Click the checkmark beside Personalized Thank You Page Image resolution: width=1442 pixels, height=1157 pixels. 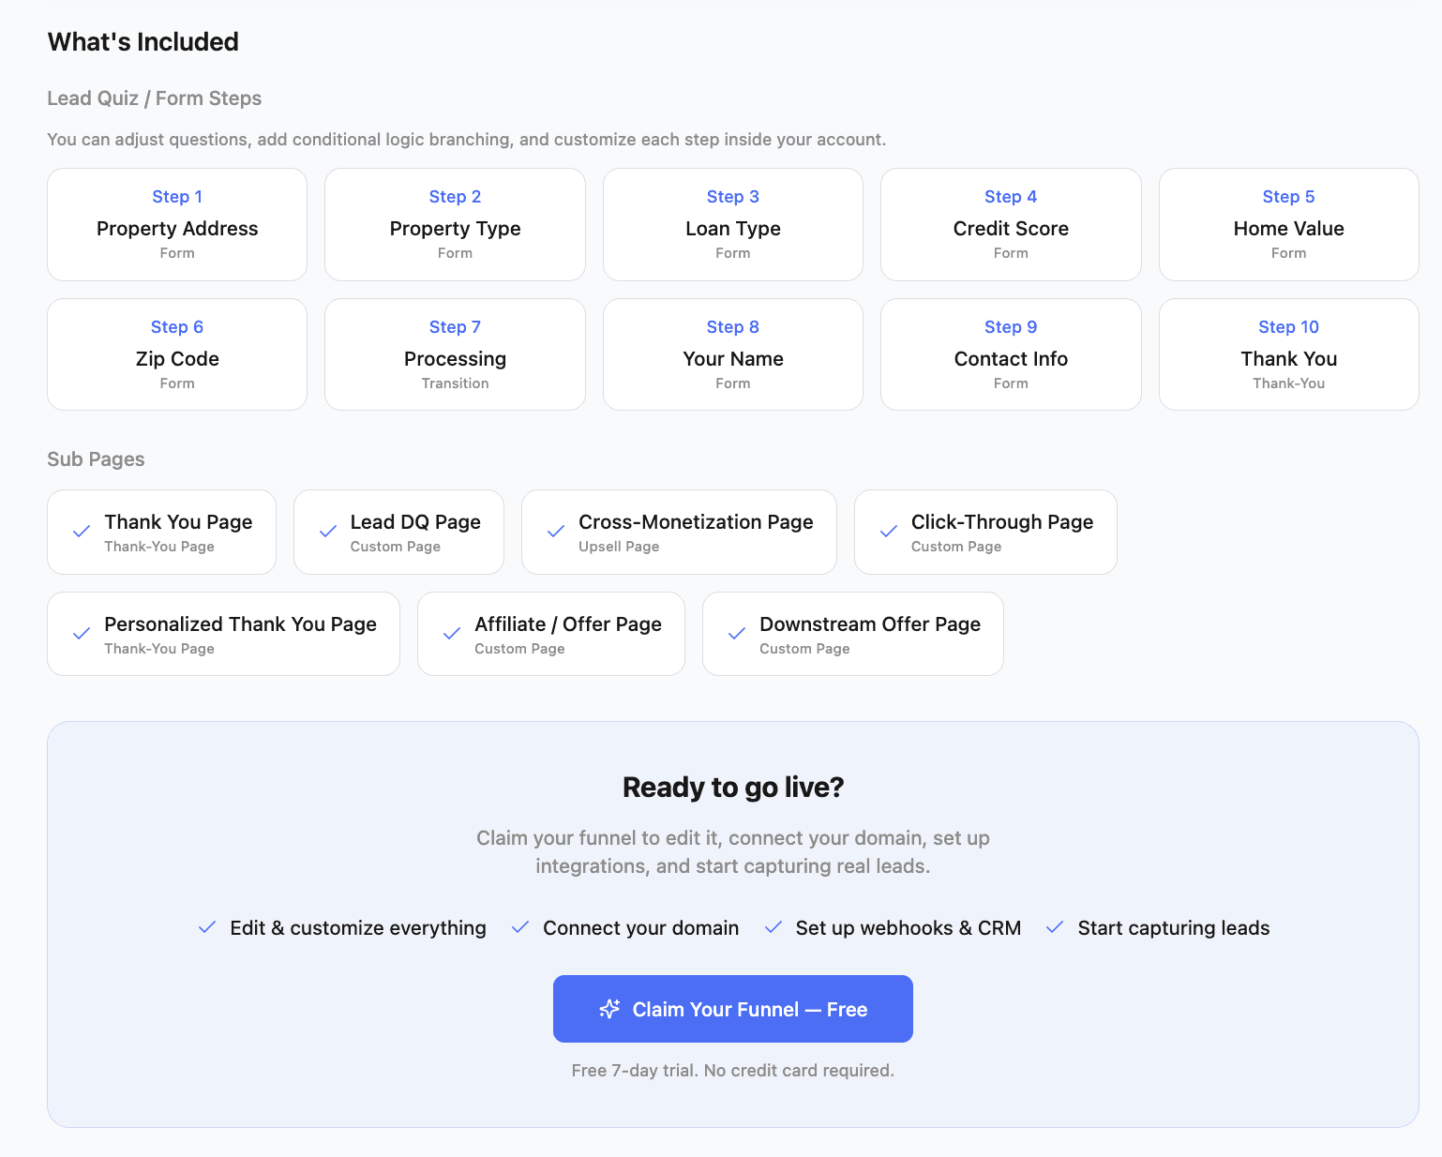[81, 634]
